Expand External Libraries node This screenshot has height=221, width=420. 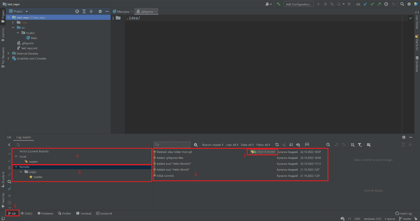(x=8, y=53)
